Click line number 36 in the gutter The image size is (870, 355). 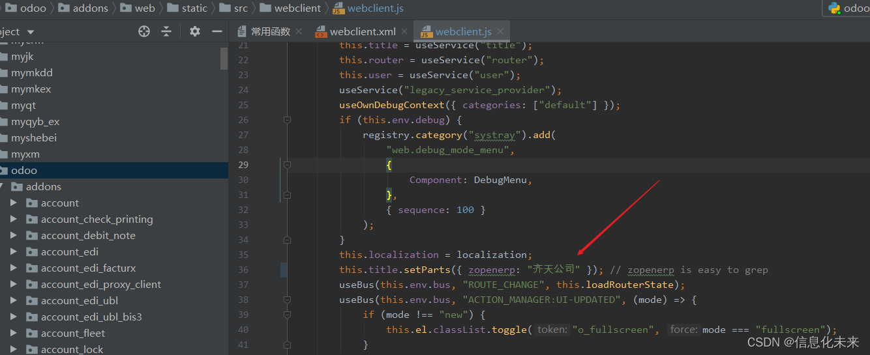pyautogui.click(x=243, y=270)
